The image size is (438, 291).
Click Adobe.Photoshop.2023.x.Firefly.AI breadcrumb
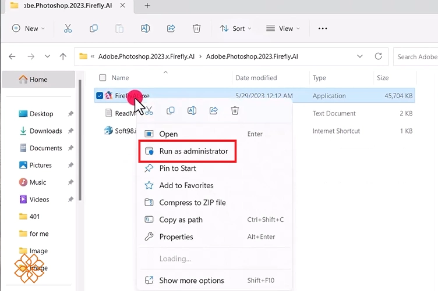(x=146, y=56)
